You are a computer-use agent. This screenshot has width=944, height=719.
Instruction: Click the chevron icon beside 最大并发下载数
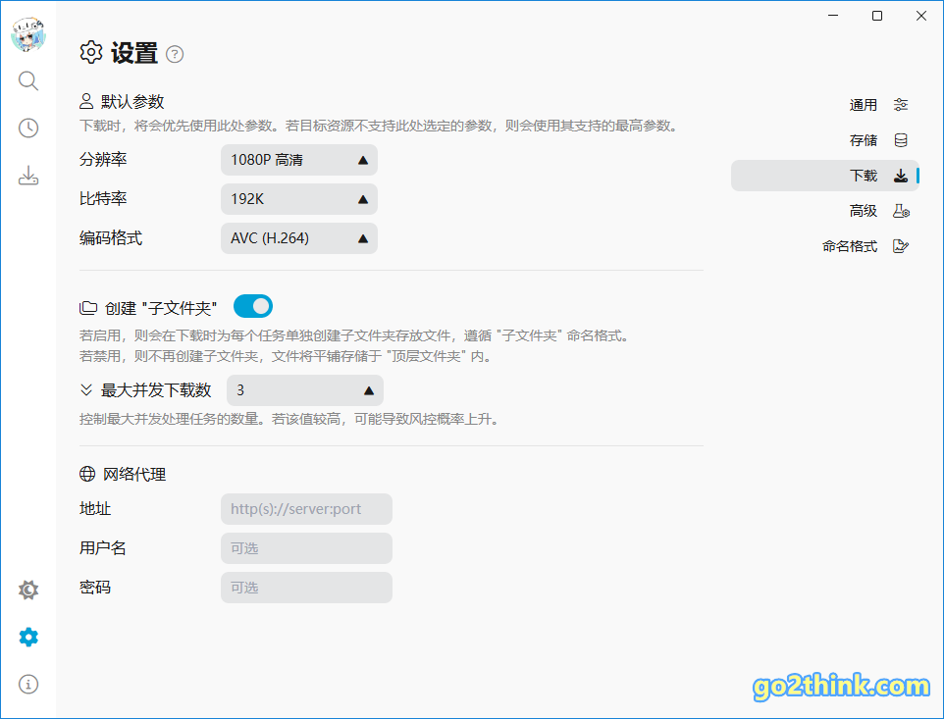coord(86,389)
